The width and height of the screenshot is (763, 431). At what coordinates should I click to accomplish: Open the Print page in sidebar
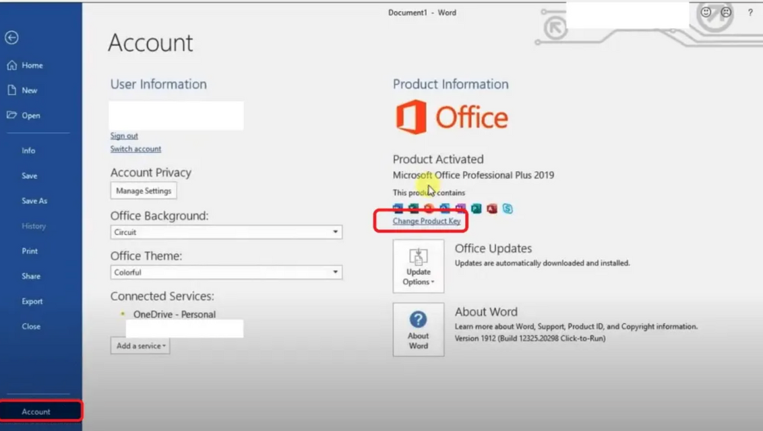point(30,251)
